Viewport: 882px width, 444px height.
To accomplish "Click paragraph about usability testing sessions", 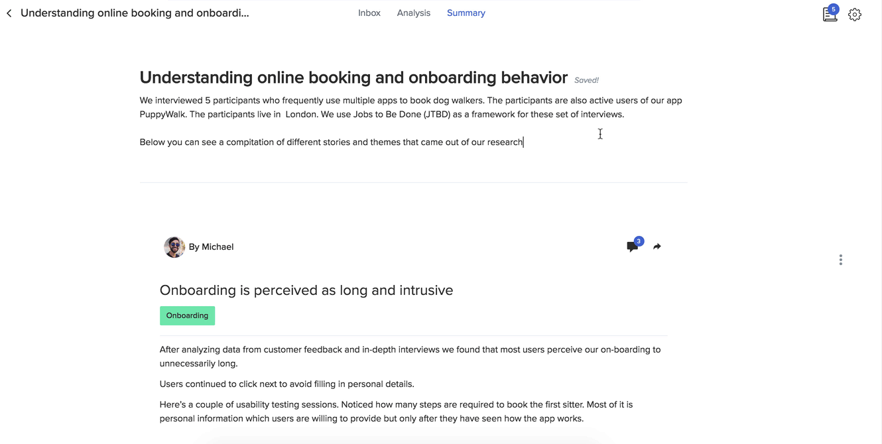I will tap(397, 412).
